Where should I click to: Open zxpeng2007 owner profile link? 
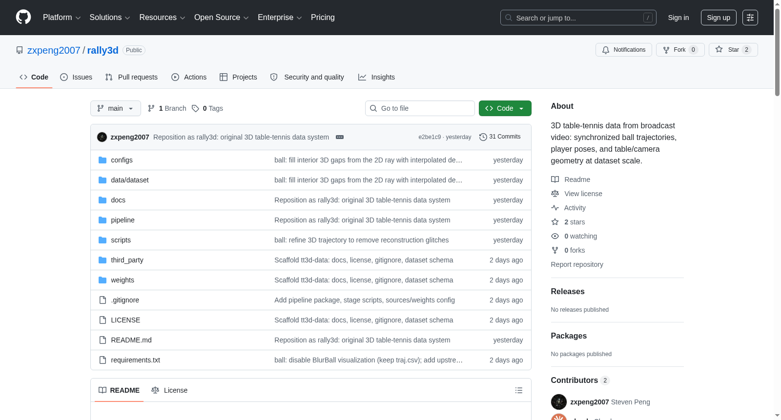tap(54, 50)
